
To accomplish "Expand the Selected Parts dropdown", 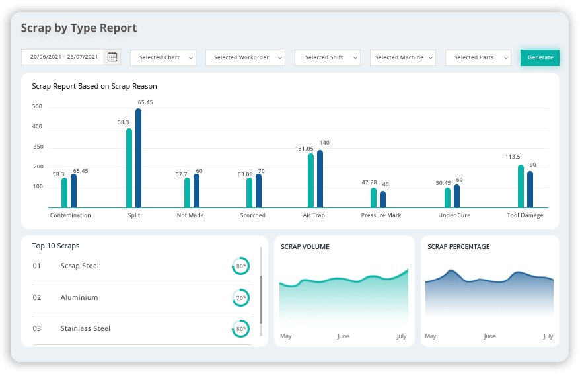I will point(478,57).
